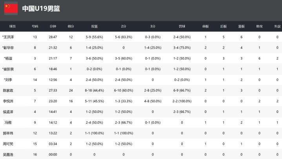
Task: Select the 号码 column header
Action: pos(35,26)
